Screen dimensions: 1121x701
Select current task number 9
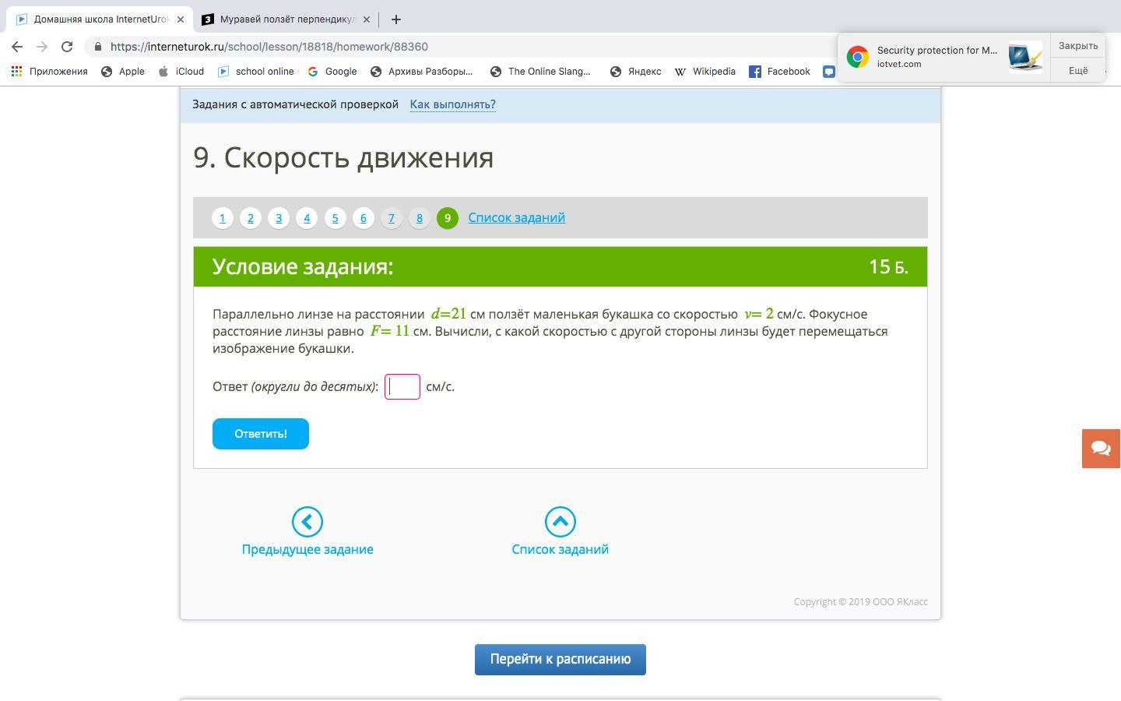click(448, 218)
